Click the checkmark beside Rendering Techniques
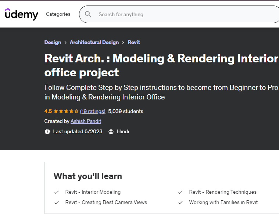279x215 pixels. [180, 192]
